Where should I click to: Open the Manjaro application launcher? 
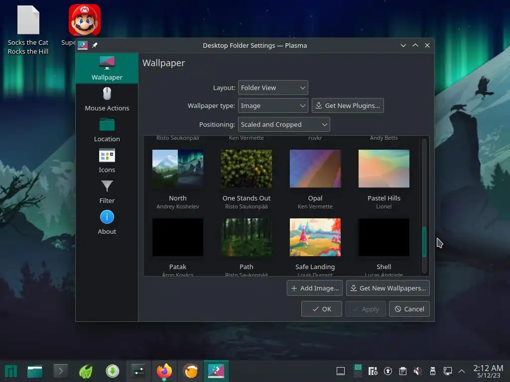(x=11, y=371)
